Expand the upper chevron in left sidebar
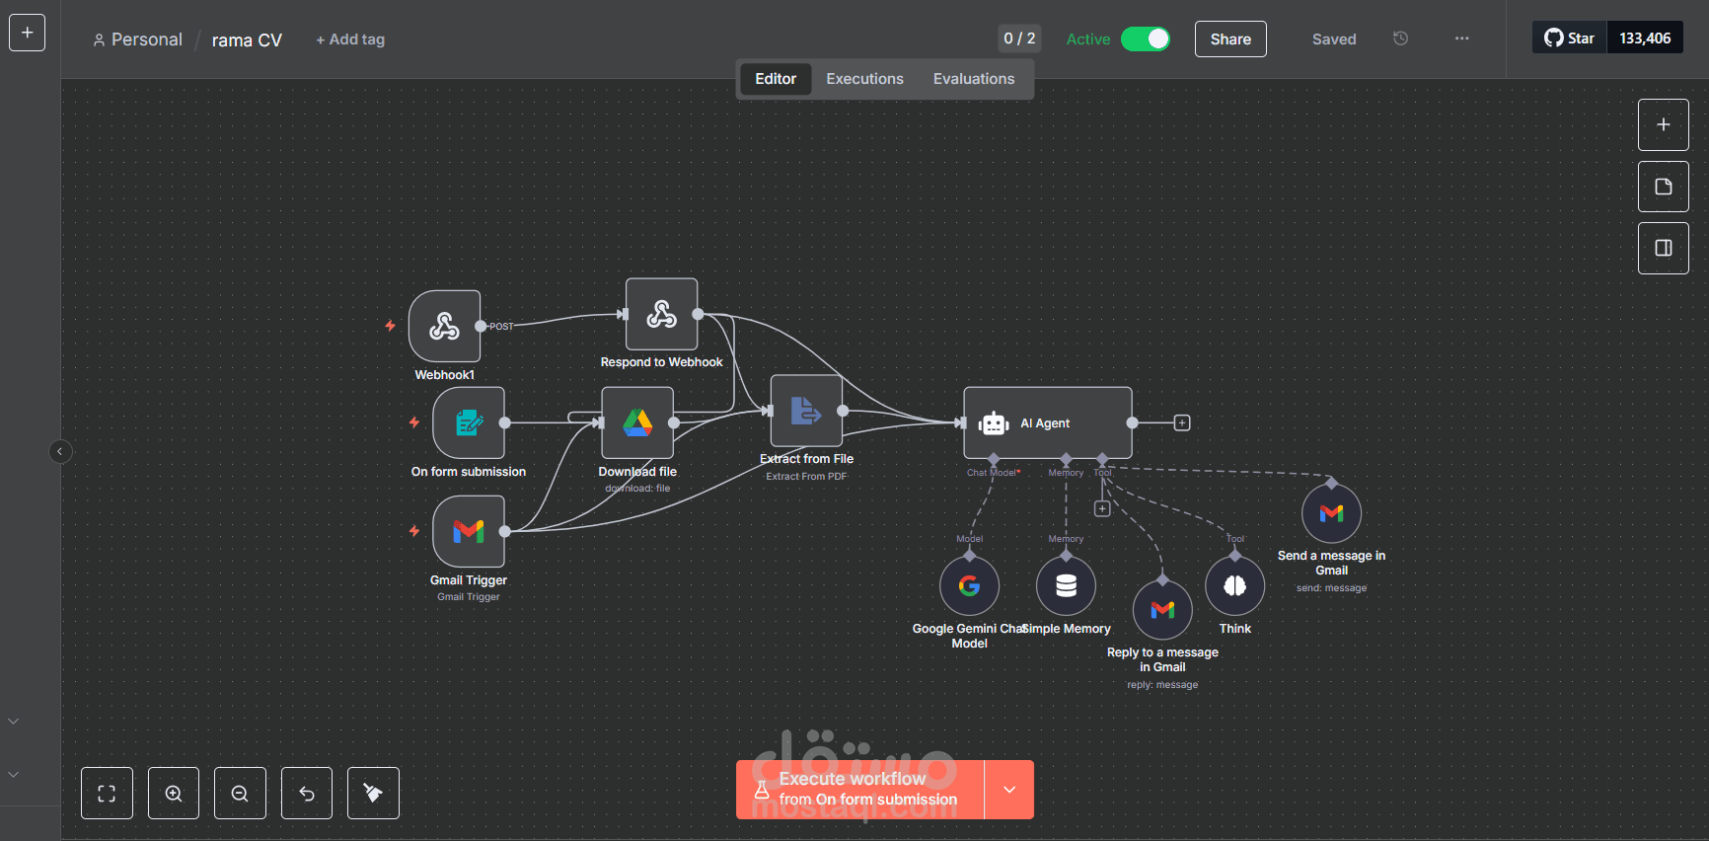 (x=14, y=722)
